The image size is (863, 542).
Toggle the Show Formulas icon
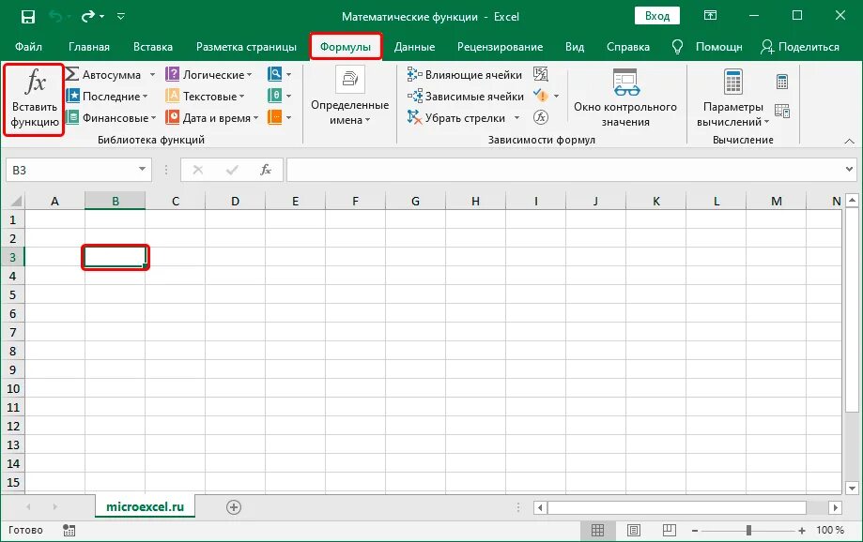pos(541,74)
